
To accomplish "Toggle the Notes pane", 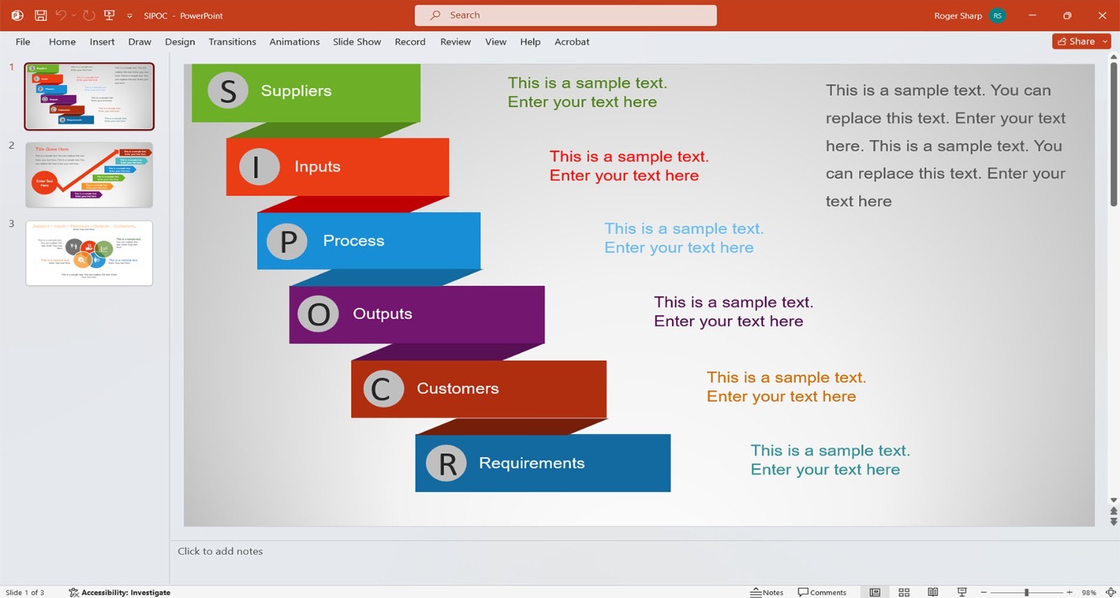I will [766, 592].
